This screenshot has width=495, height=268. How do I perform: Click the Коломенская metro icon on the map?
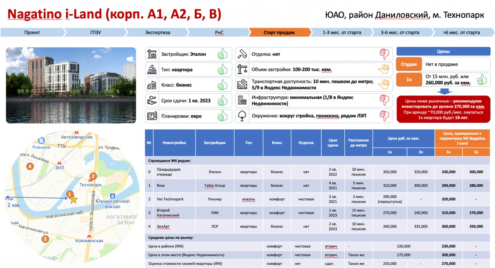(x=90, y=237)
